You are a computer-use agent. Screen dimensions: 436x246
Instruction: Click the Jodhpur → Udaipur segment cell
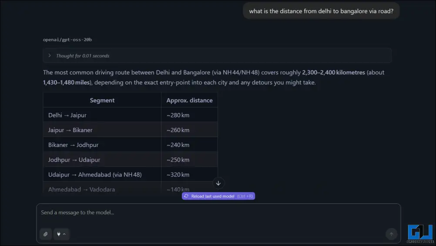(74, 160)
